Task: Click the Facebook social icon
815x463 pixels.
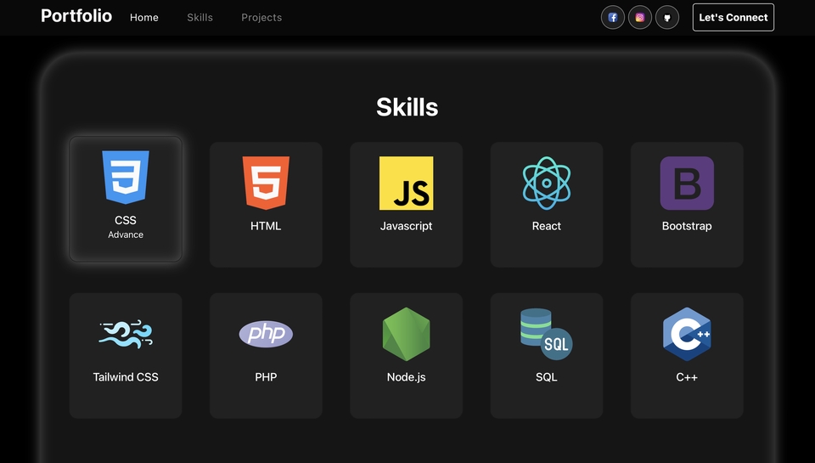Action: [x=613, y=18]
